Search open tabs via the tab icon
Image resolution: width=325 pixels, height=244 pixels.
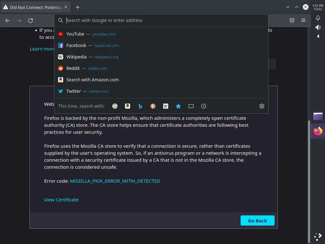click(191, 106)
